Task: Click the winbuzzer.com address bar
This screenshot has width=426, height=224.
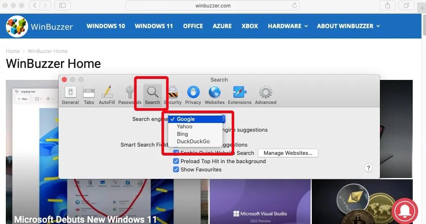Action: click(x=212, y=6)
